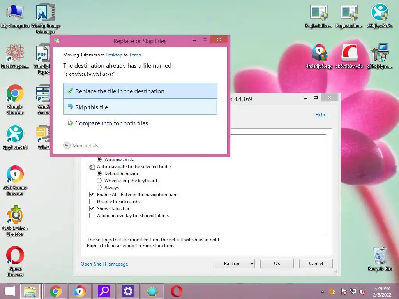Image resolution: width=399 pixels, height=299 pixels.
Task: Select ck5v5o3v.y5b desktop file
Action: 350,56
